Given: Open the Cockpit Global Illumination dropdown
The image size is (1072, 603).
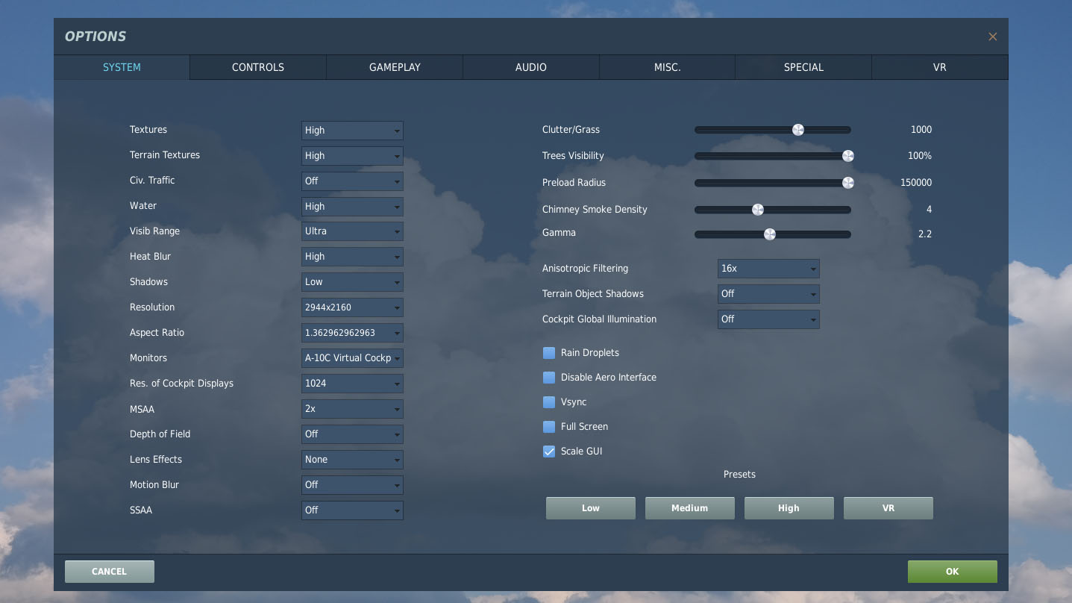Looking at the screenshot, I should [768, 319].
